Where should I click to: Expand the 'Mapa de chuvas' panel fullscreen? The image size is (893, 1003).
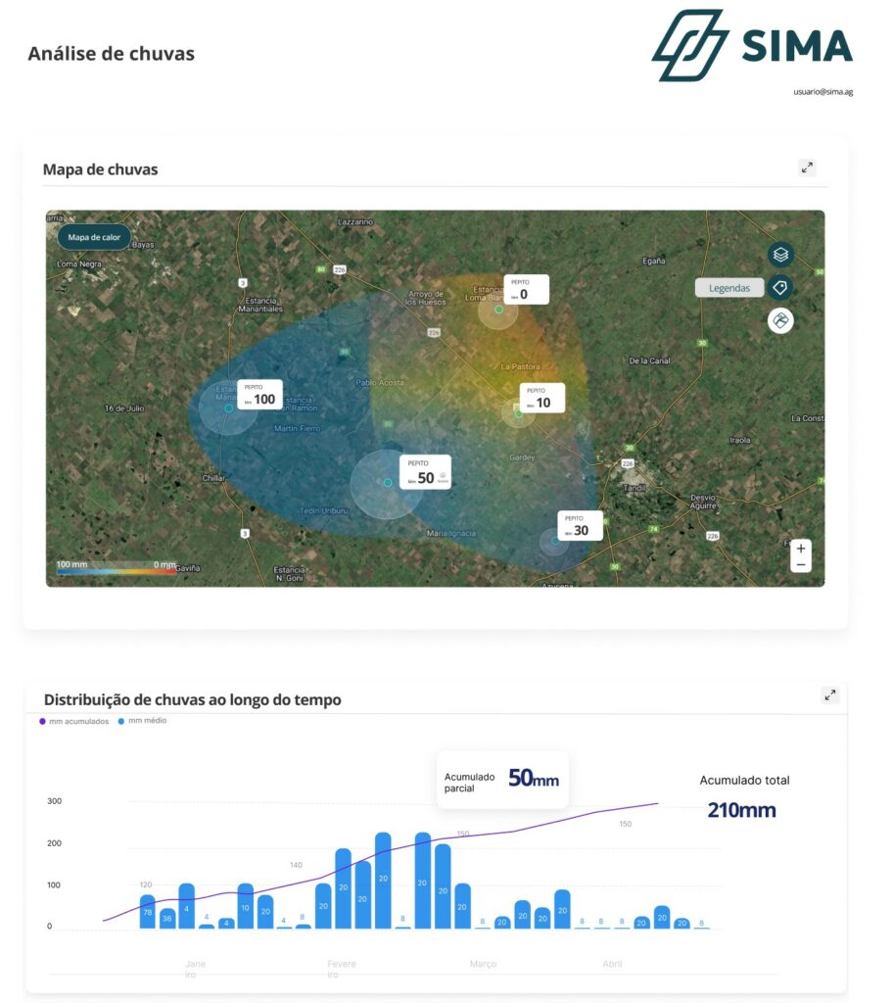click(x=807, y=167)
